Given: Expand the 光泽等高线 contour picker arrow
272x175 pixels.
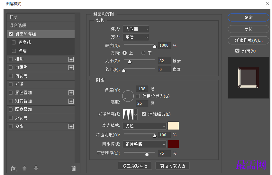Looking at the screenshot, I should click(136, 114).
